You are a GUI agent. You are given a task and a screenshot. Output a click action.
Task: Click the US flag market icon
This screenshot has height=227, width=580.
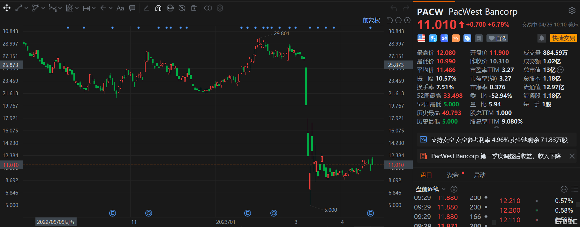tap(421, 38)
